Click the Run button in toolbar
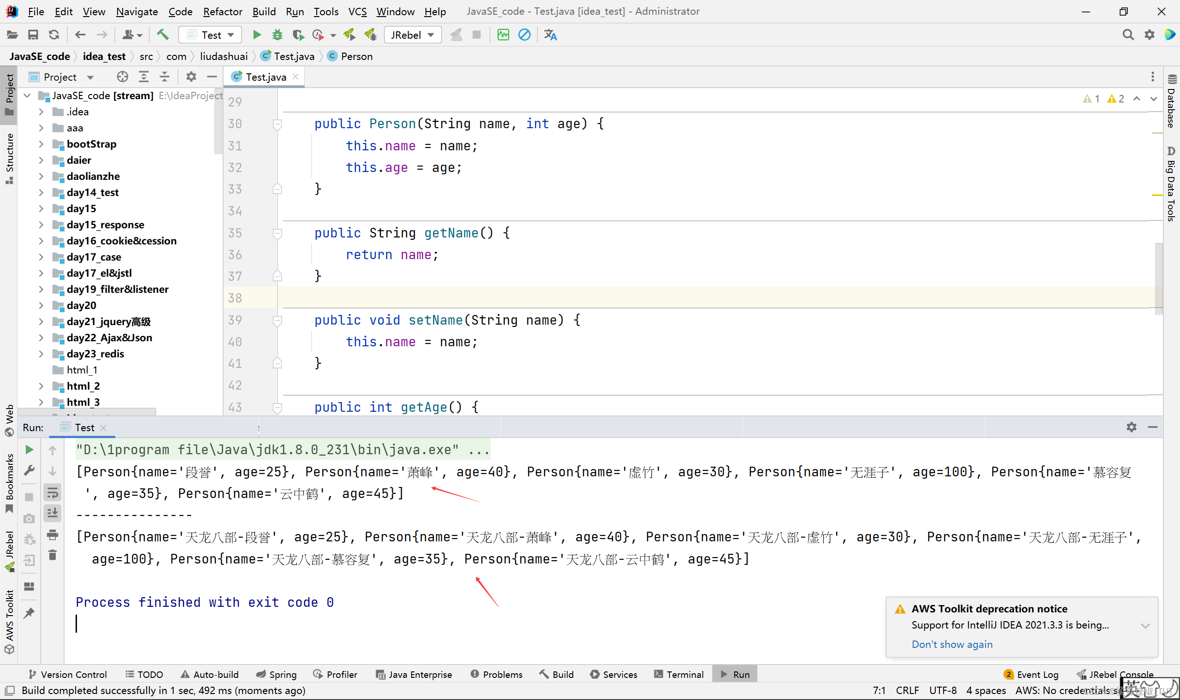Screen dimensions: 1180x700 click(x=256, y=35)
